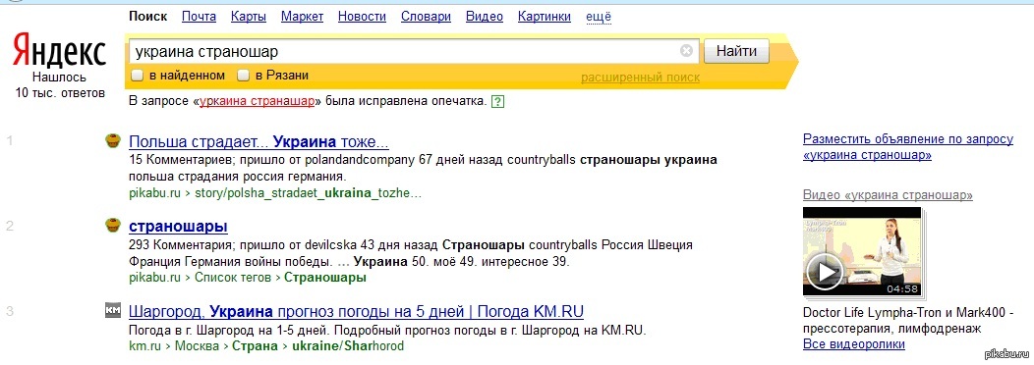Open result 'Польша страдает... Украина тоже...'
Image resolution: width=1034 pixels, height=365 pixels.
tap(259, 141)
